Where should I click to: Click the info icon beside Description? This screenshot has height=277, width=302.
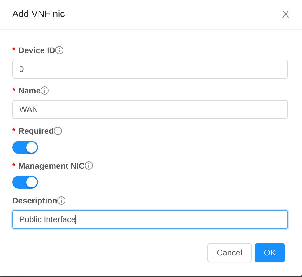click(62, 201)
